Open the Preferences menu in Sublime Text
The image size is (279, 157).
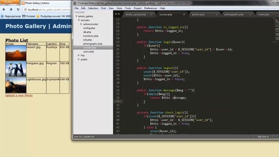click(150, 8)
